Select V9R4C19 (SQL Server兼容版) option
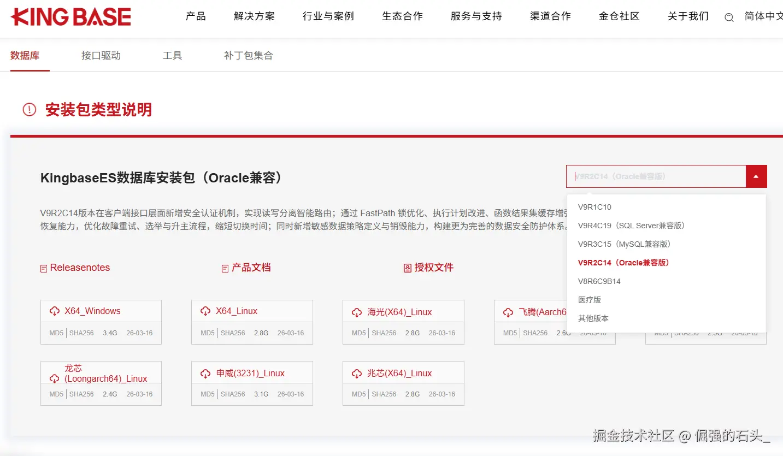Screen dimensions: 783x456 [667, 226]
